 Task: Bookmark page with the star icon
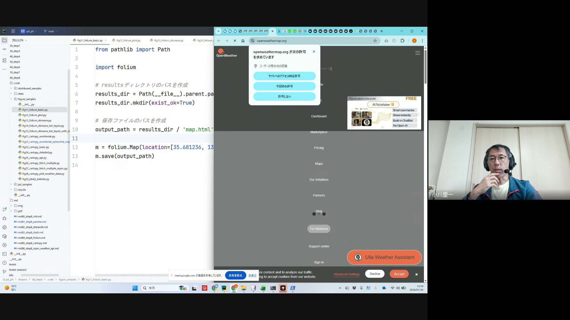click(375, 41)
